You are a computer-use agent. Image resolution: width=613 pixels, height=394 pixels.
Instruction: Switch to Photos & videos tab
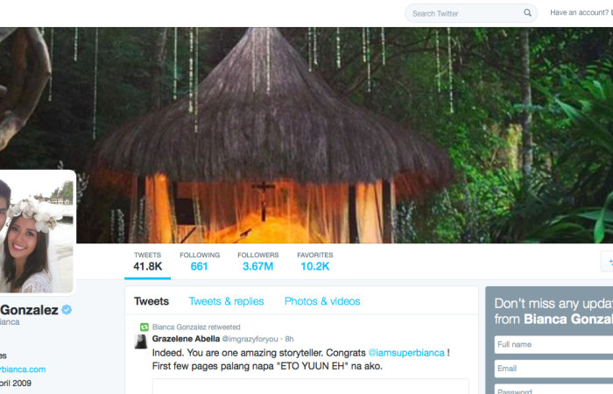[x=322, y=301]
